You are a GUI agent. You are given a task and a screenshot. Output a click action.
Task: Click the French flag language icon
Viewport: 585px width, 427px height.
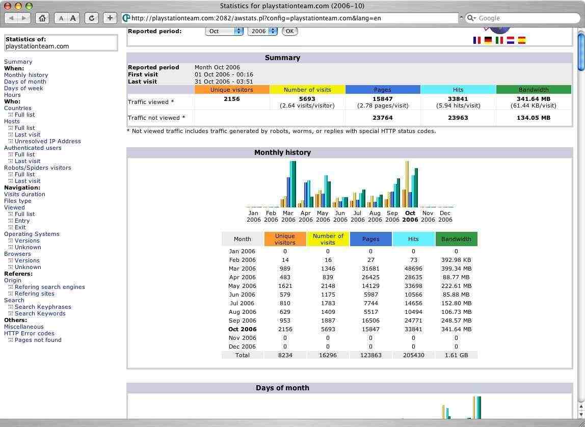[x=476, y=40]
